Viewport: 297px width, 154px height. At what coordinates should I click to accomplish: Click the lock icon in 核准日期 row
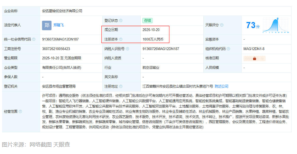(x=254, y=58)
